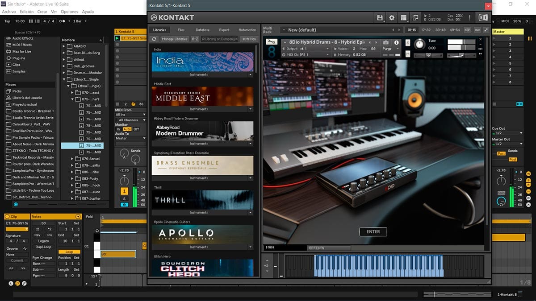The width and height of the screenshot is (536, 301).
Task: Click the Legato button
Action: click(43, 241)
